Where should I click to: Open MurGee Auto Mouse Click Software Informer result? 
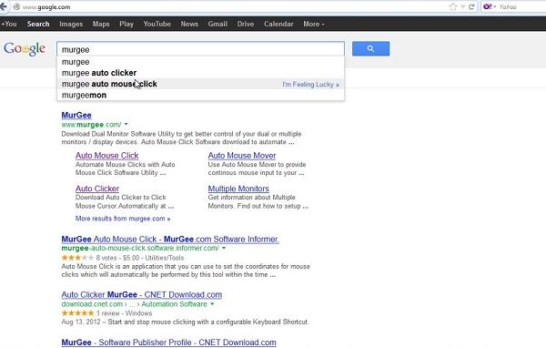click(170, 240)
